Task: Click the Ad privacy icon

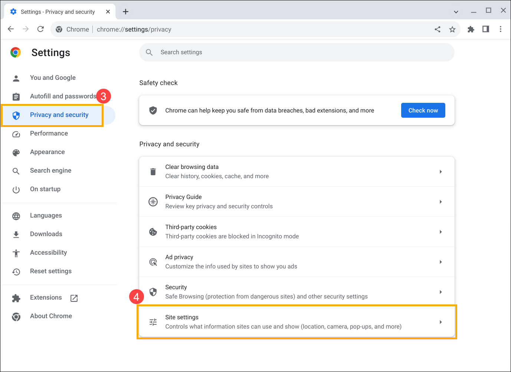Action: [x=153, y=262]
